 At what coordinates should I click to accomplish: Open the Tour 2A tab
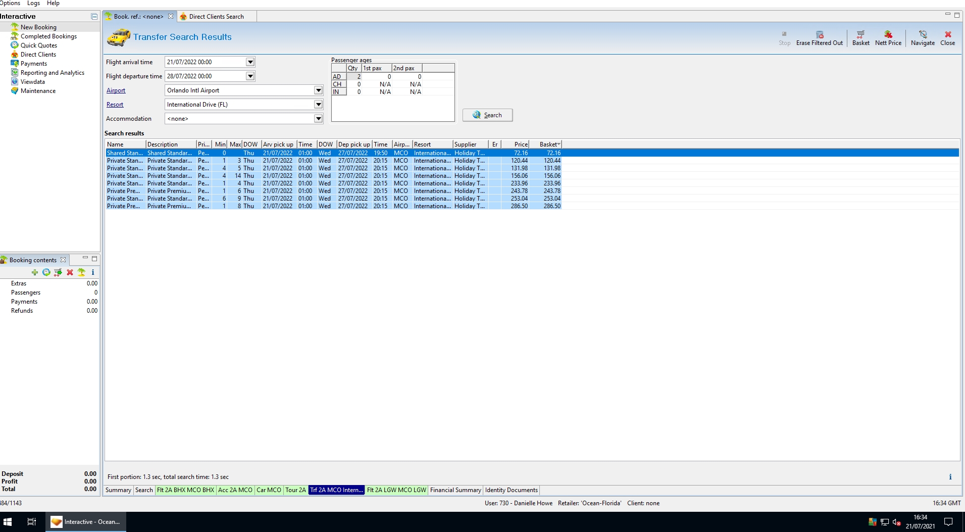pos(295,490)
